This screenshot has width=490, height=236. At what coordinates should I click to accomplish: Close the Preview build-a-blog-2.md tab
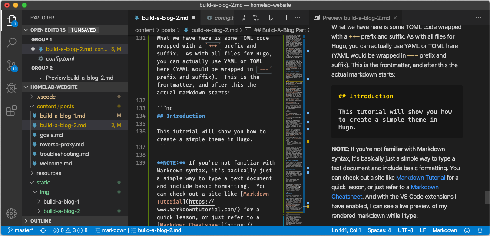[x=395, y=18]
